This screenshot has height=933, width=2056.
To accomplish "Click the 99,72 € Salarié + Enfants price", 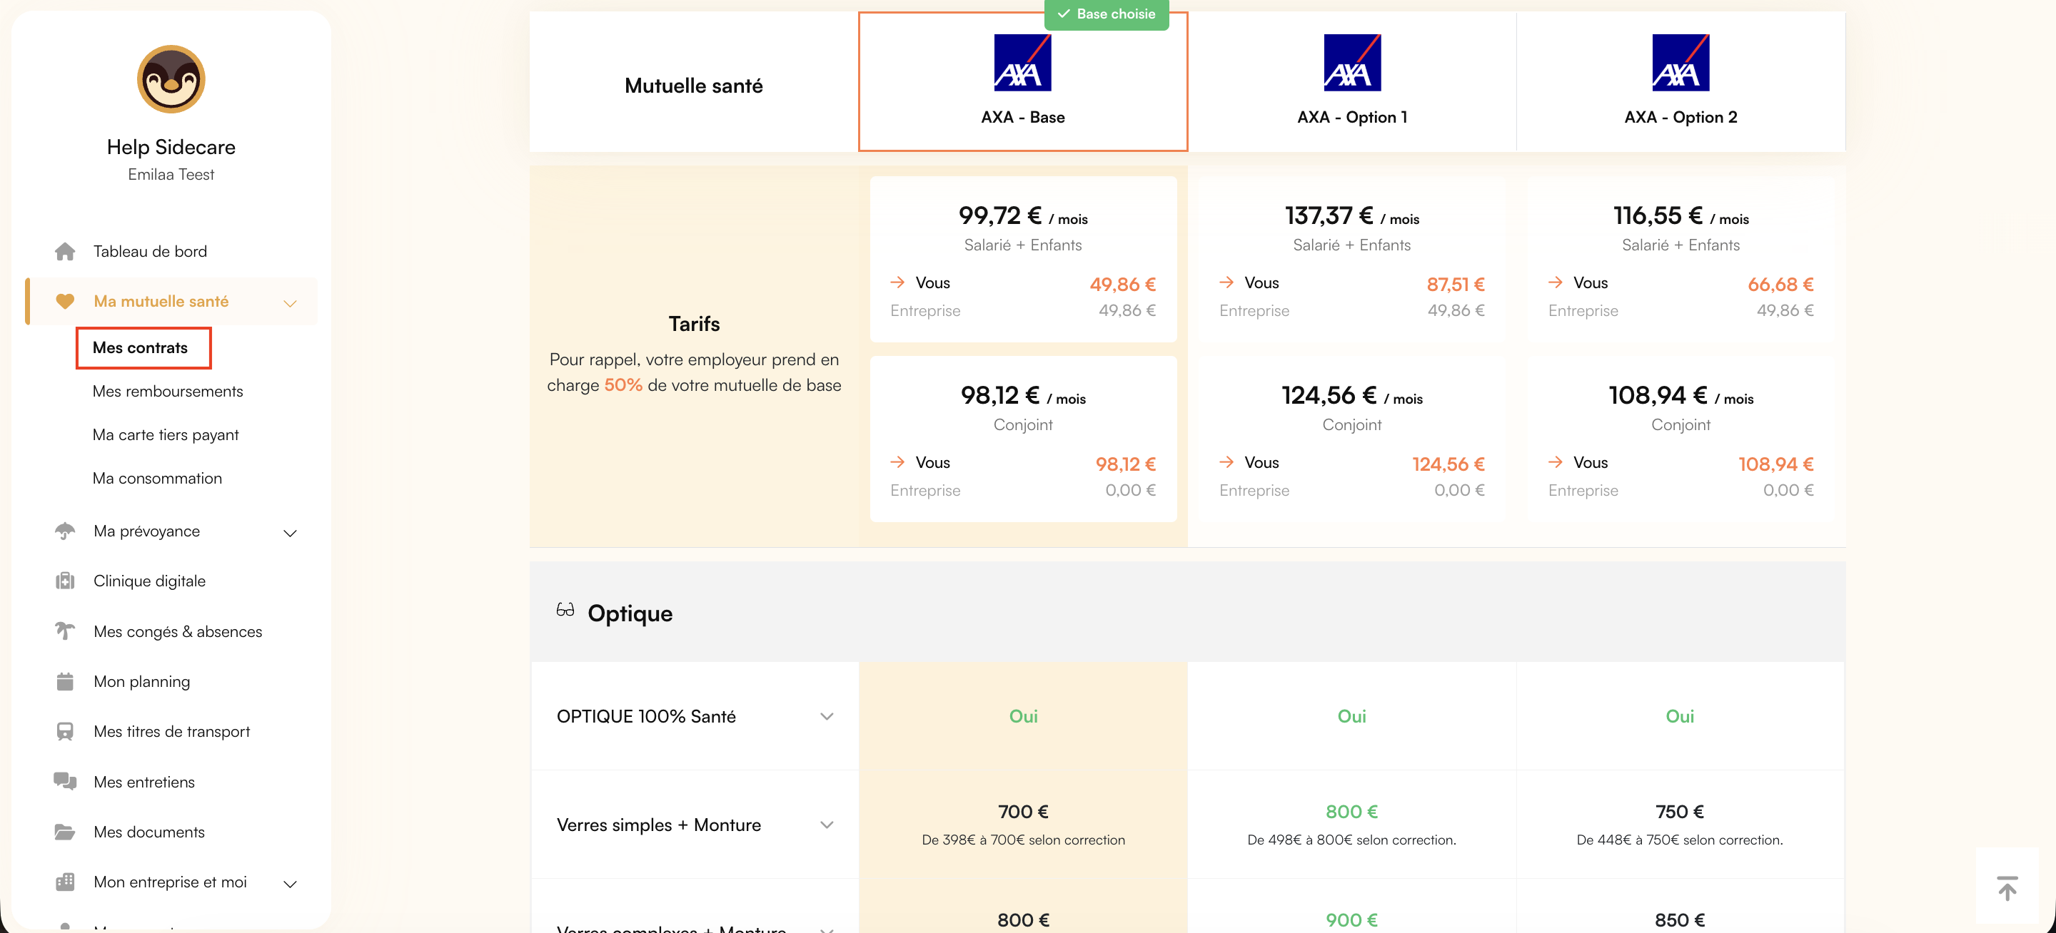I will (x=1022, y=216).
